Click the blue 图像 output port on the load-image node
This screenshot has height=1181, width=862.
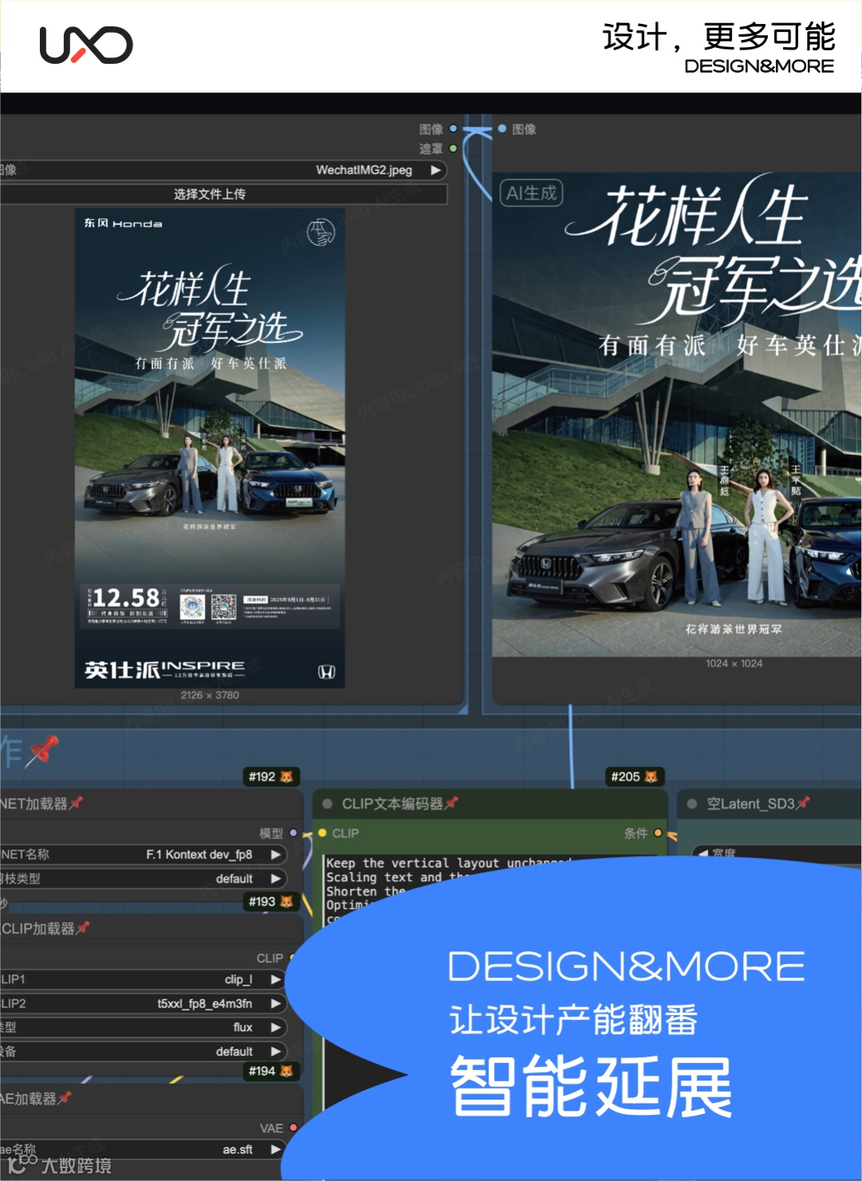pos(453,128)
